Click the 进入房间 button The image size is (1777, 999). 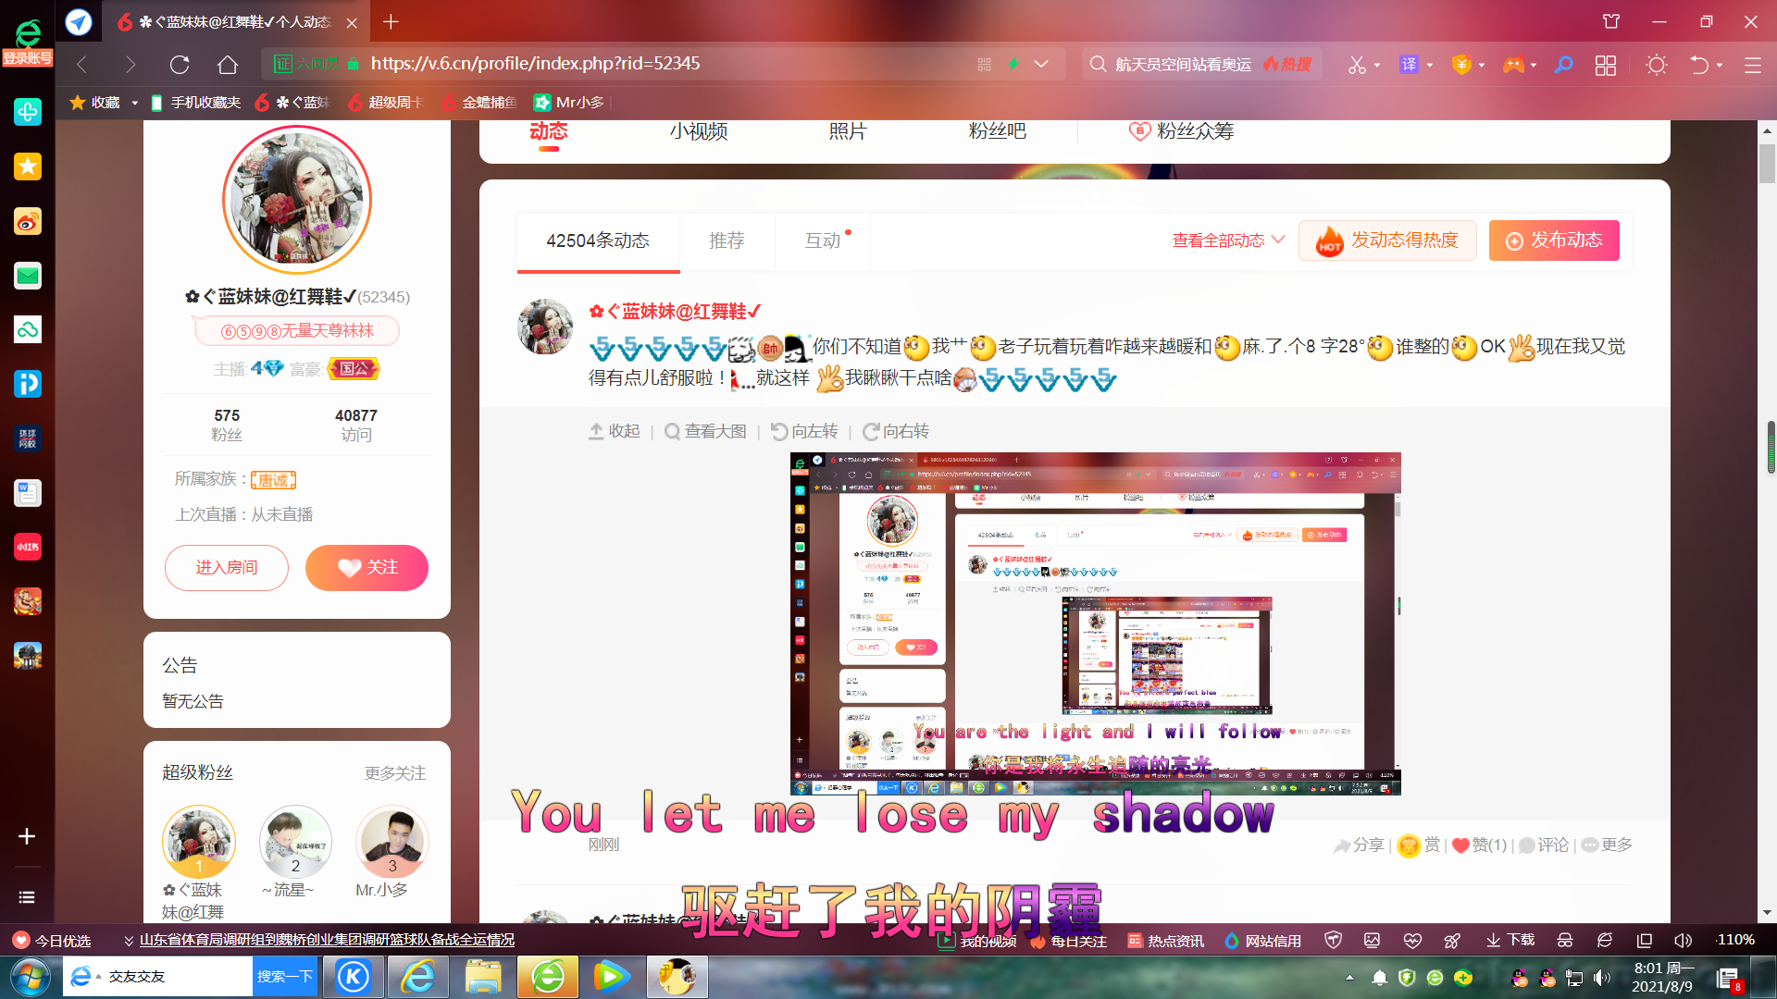pyautogui.click(x=227, y=567)
